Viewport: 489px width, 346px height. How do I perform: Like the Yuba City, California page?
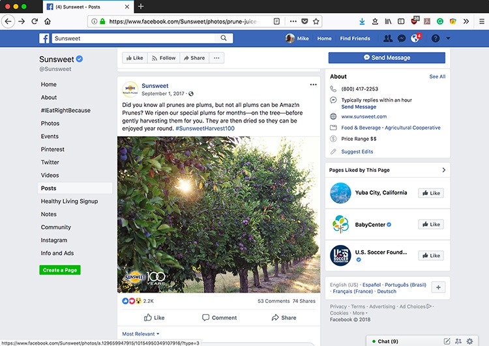(431, 193)
